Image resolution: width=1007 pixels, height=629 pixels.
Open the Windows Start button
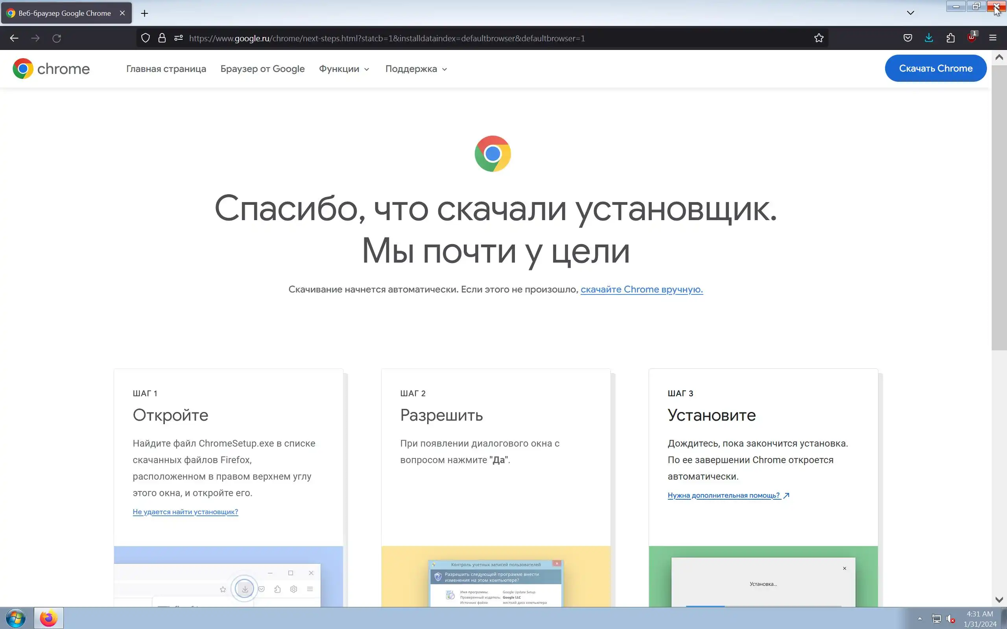pos(15,618)
